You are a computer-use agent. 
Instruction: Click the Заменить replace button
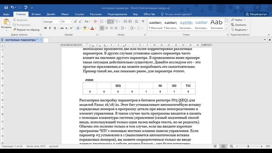[239, 25]
